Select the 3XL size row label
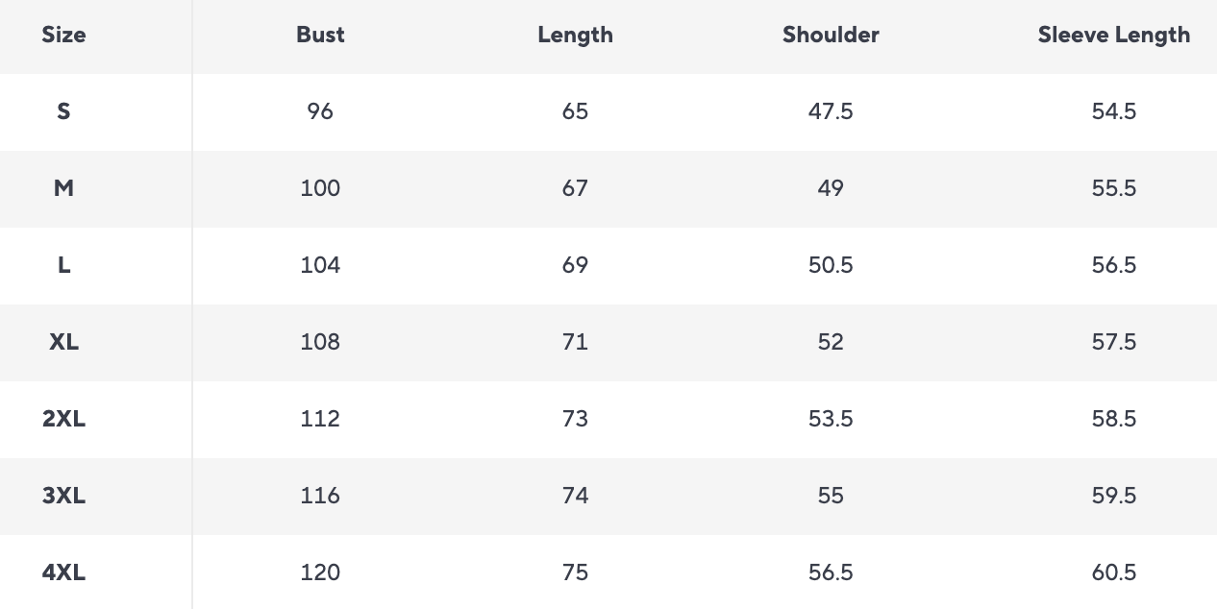This screenshot has height=609, width=1217. tap(63, 496)
